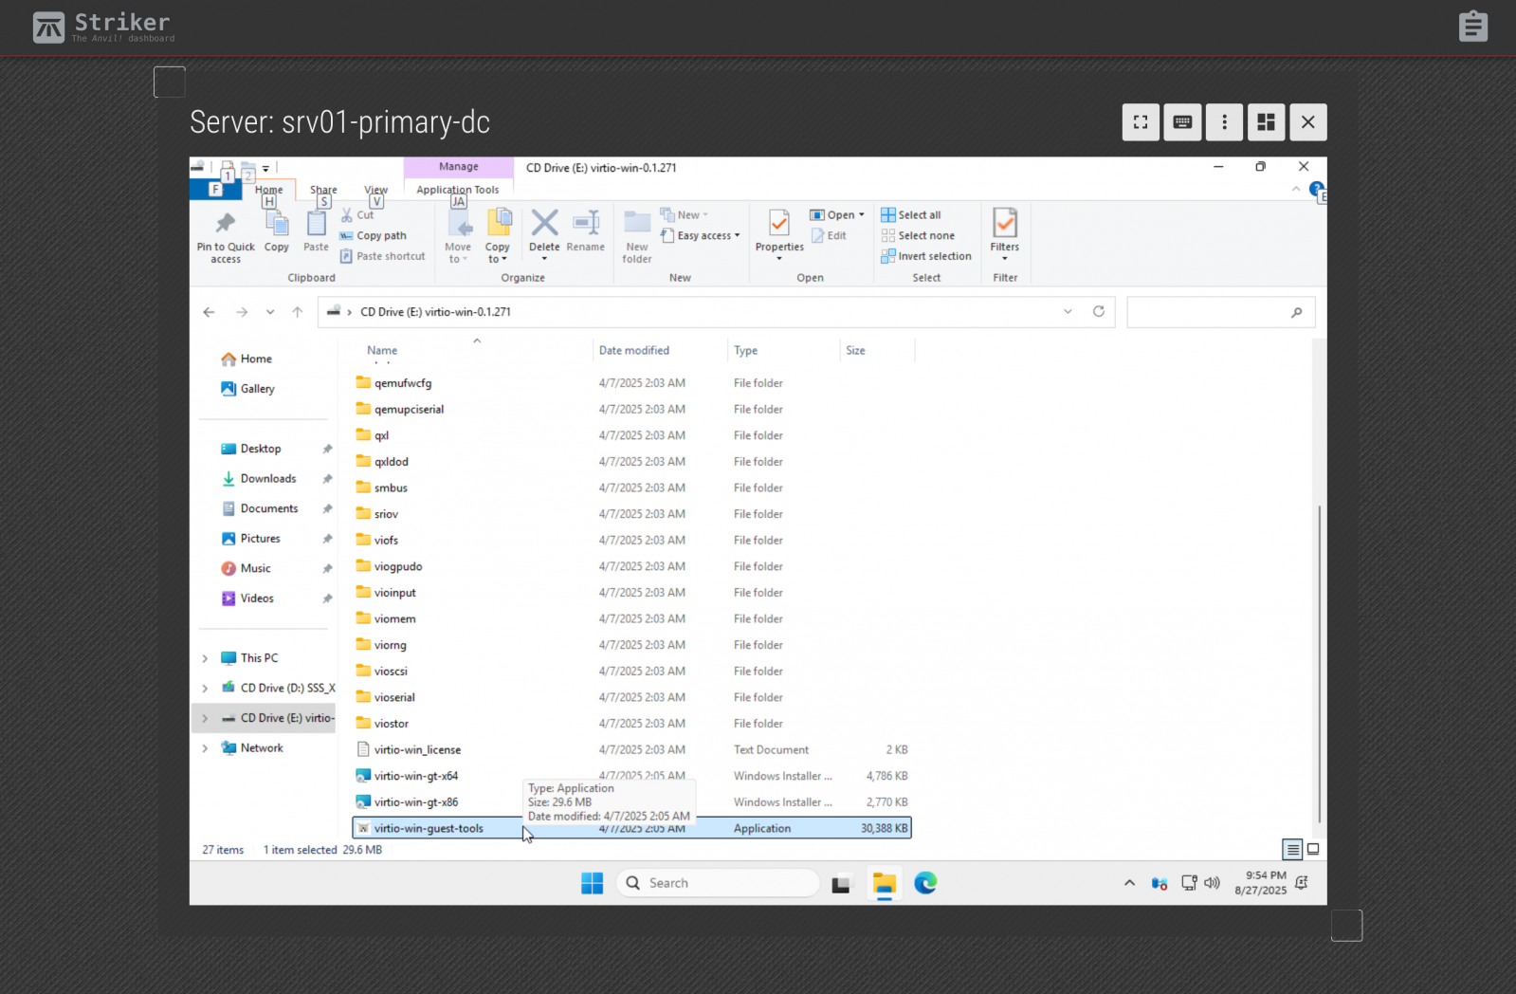Open Microsoft Edge from the taskbar
The image size is (1516, 994).
(x=925, y=883)
